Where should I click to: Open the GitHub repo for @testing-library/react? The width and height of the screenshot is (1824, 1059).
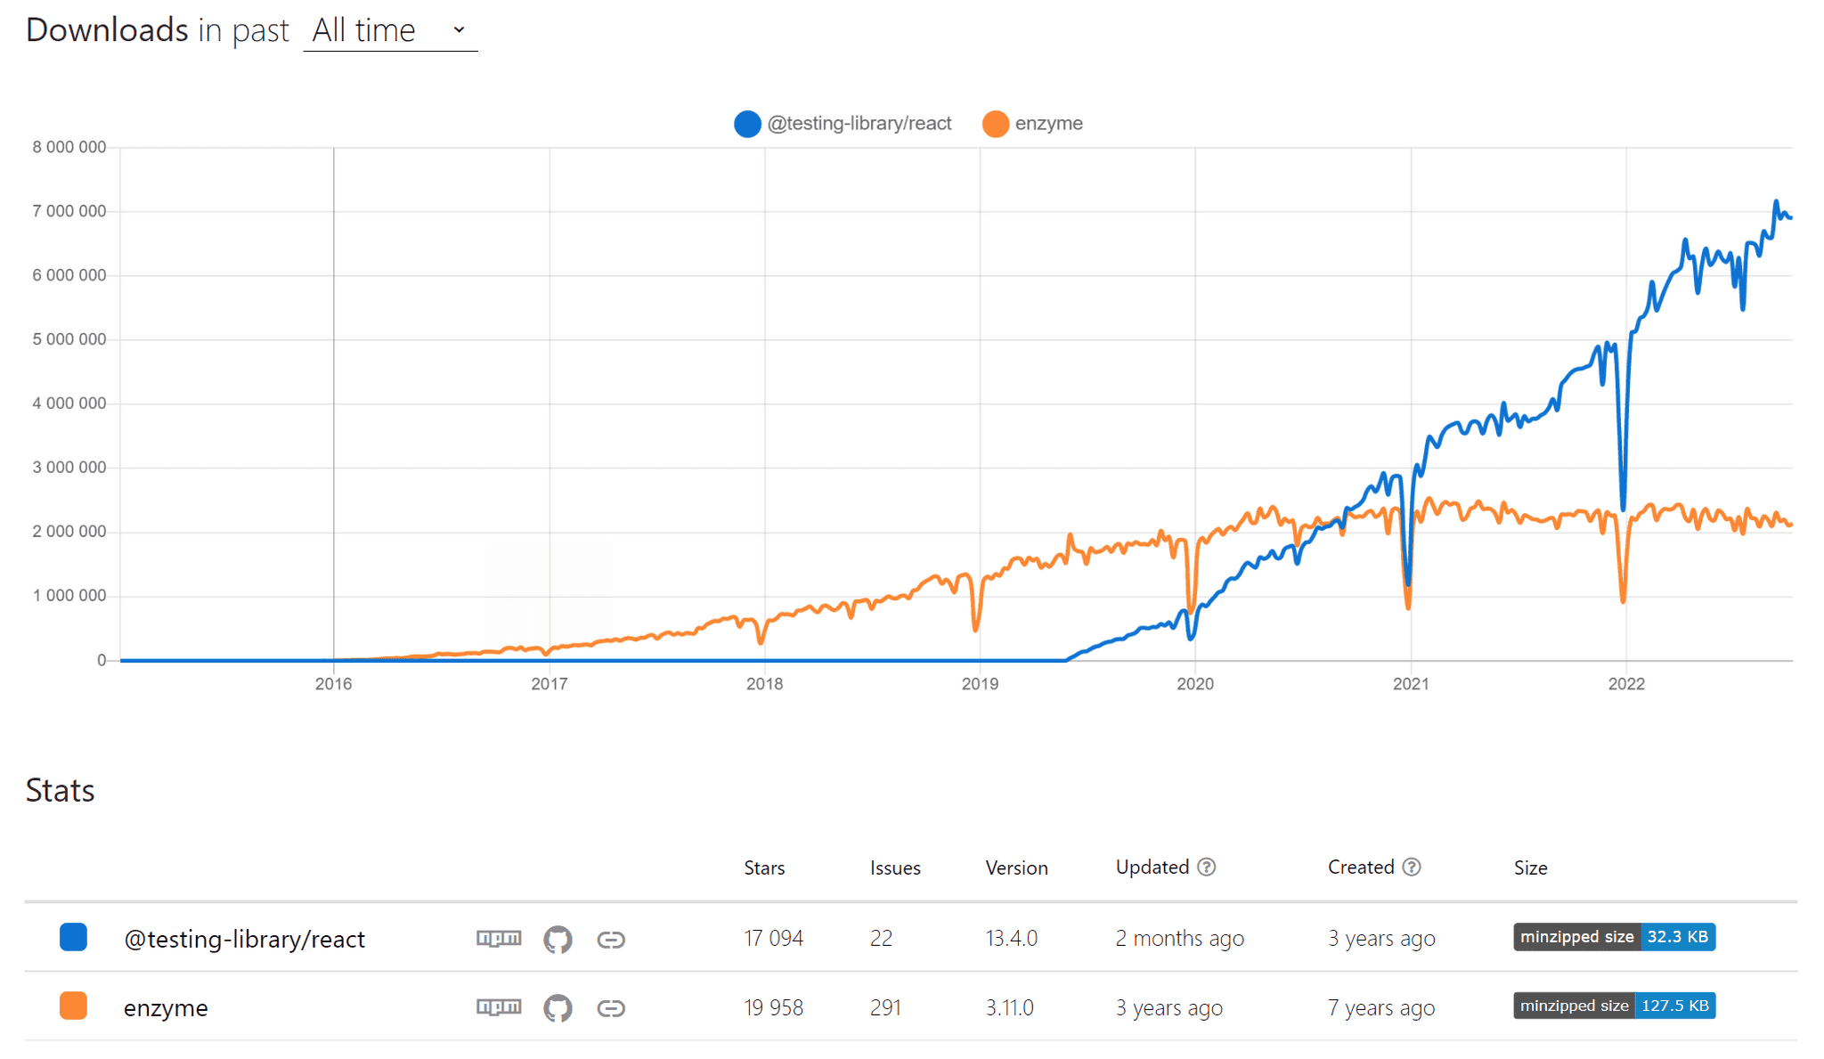pyautogui.click(x=558, y=938)
